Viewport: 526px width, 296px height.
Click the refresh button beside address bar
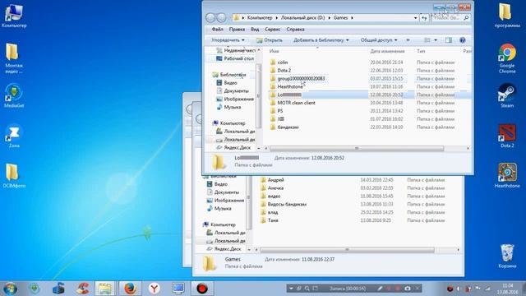(x=424, y=18)
